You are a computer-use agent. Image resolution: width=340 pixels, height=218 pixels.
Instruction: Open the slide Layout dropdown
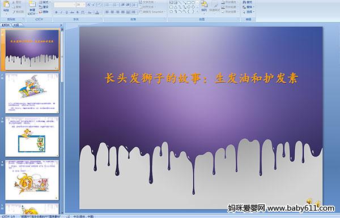tap(44, 2)
